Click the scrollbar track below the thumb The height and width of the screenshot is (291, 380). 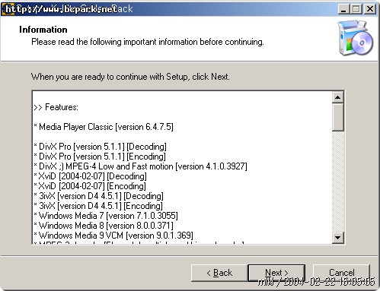coord(338,182)
